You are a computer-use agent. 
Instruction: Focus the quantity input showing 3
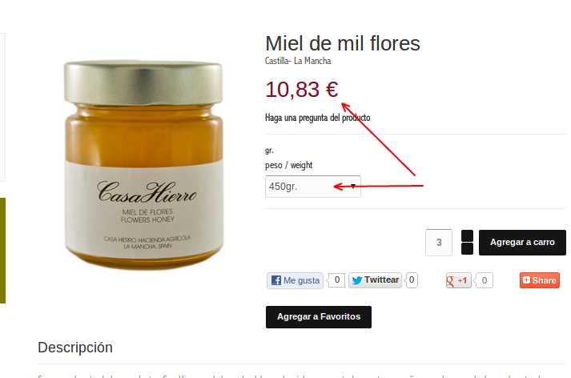click(439, 242)
